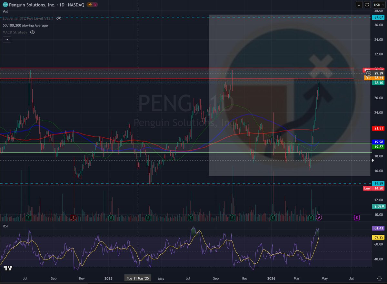Click the 81.43 RSI value label

[378, 228]
